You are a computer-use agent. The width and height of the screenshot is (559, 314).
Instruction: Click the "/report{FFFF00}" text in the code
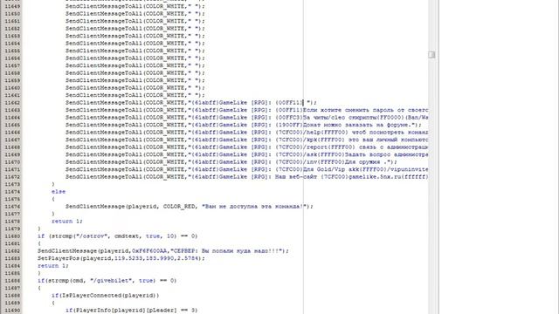(328, 147)
